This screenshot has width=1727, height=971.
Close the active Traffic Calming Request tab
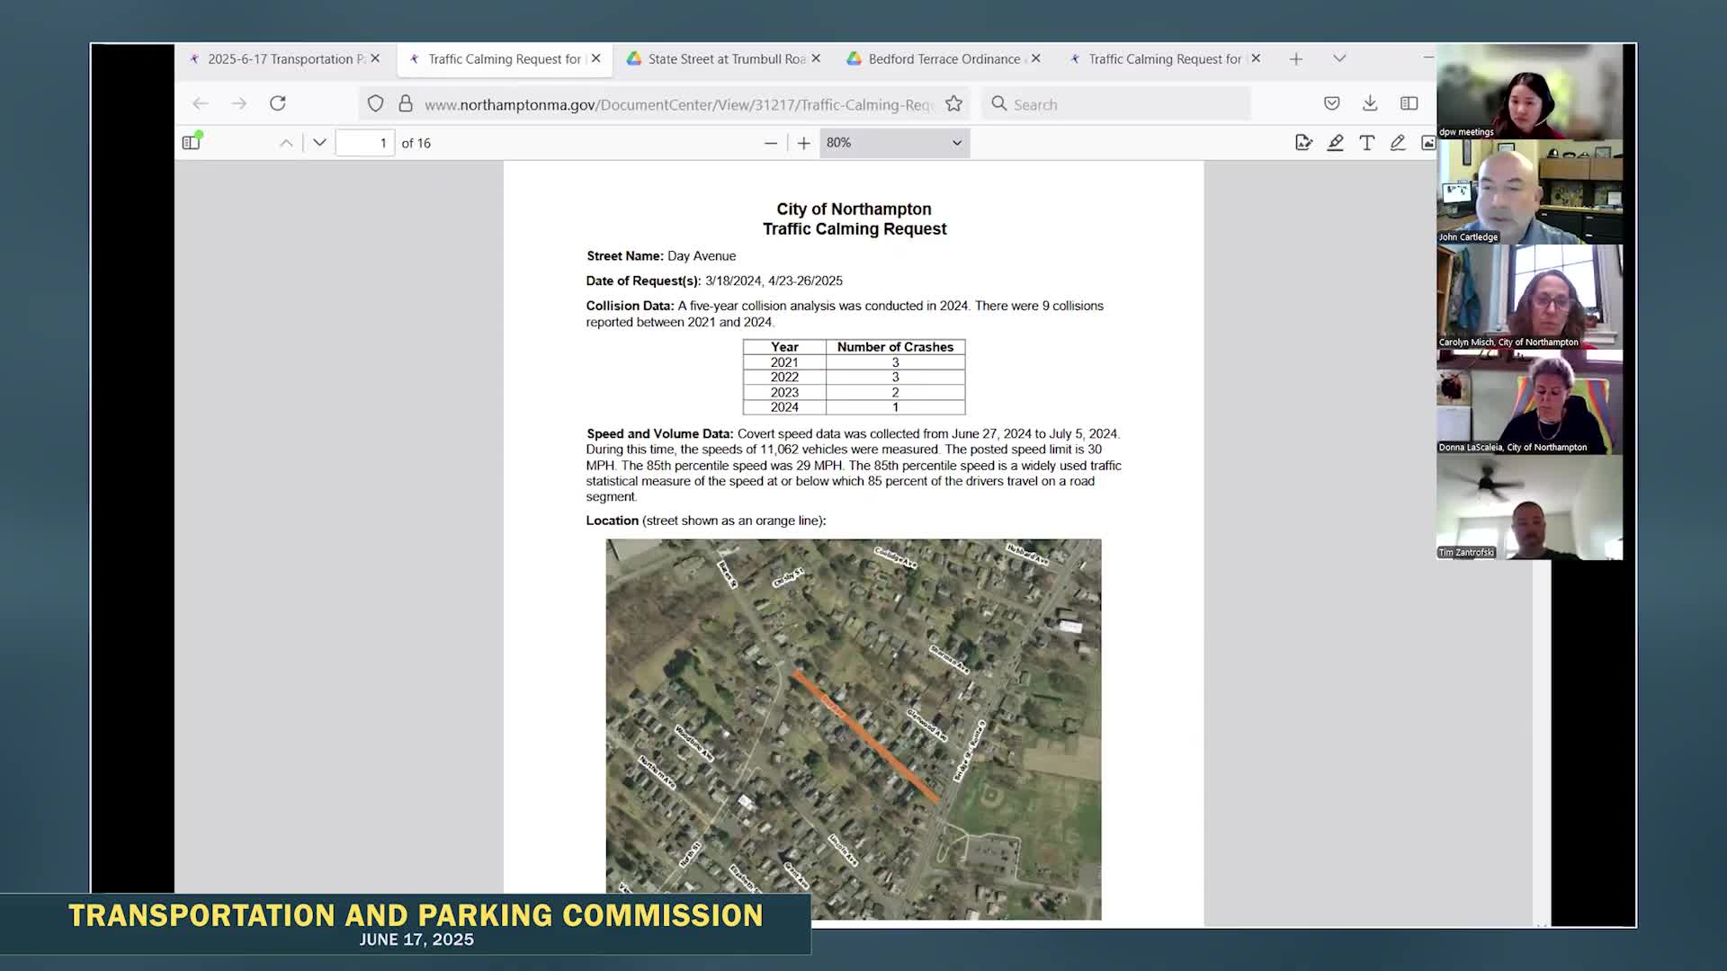(x=595, y=58)
